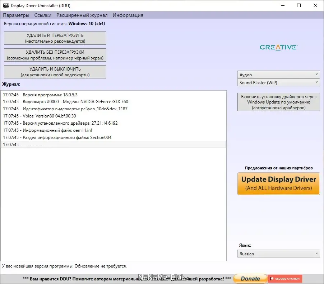Open the Информация menu
This screenshot has width=324, height=284.
coord(128,15)
